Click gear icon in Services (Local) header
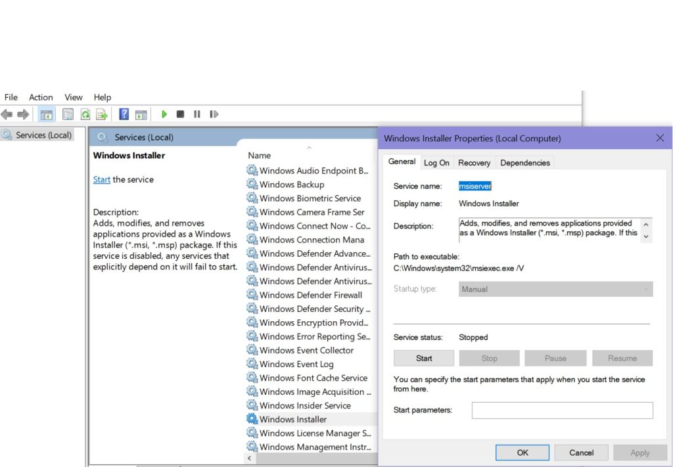 click(102, 137)
